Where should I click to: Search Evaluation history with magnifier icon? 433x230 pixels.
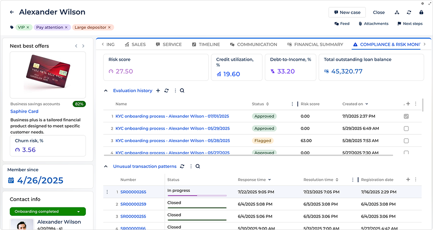[x=182, y=91]
